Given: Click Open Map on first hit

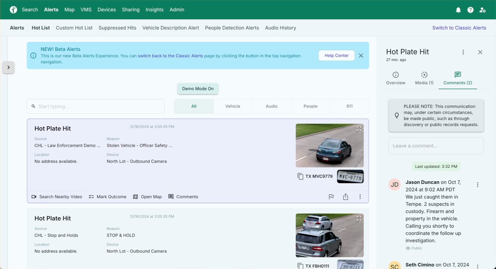Looking at the screenshot, I should pos(147,197).
